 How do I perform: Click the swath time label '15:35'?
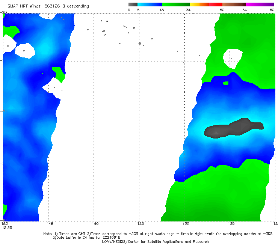tap(7, 228)
